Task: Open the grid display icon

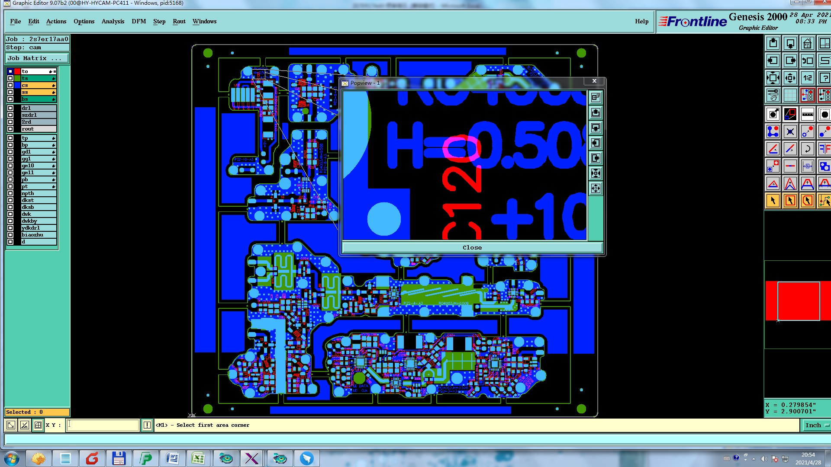Action: (x=790, y=95)
